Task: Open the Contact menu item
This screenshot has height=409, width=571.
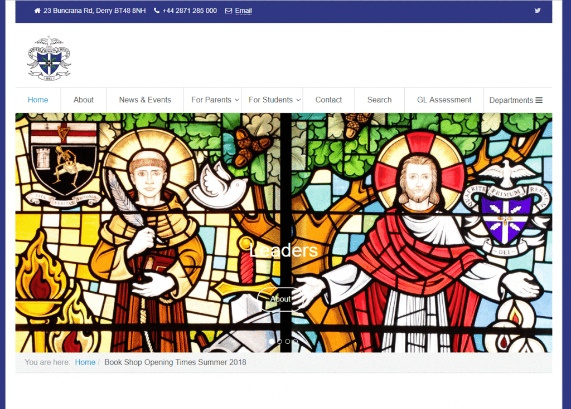Action: point(328,100)
